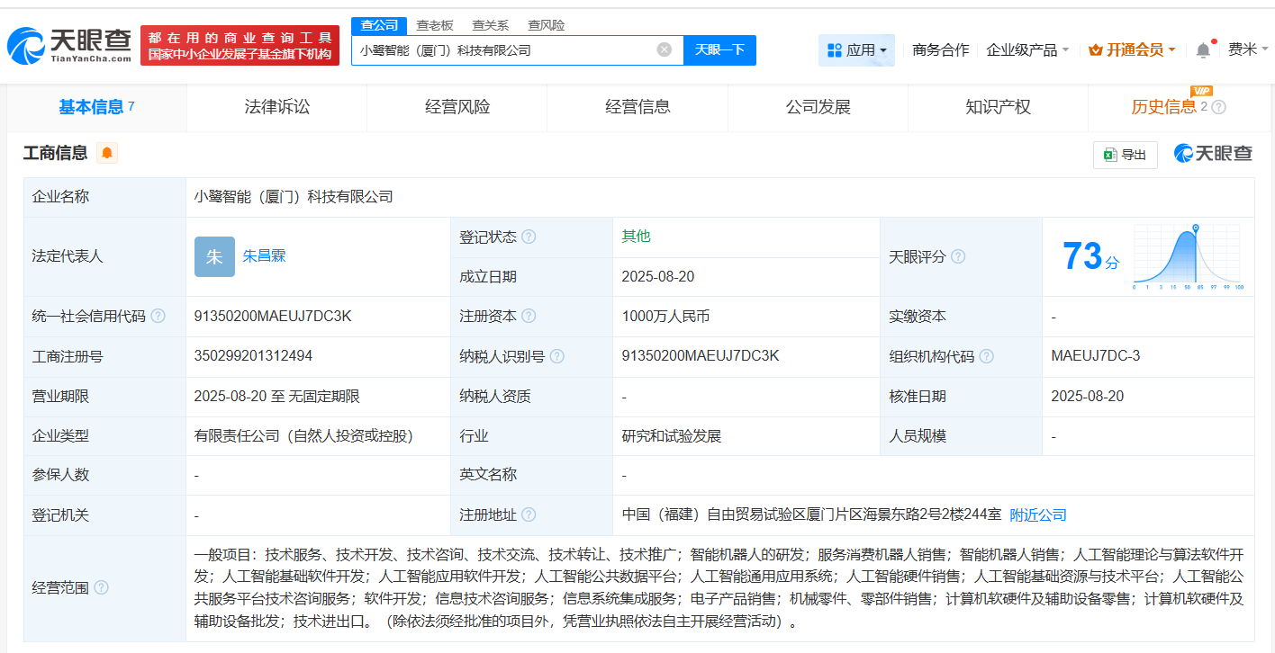Screen dimensions: 1275x653
Task: Clear search box using the X icon
Action: coord(665,49)
